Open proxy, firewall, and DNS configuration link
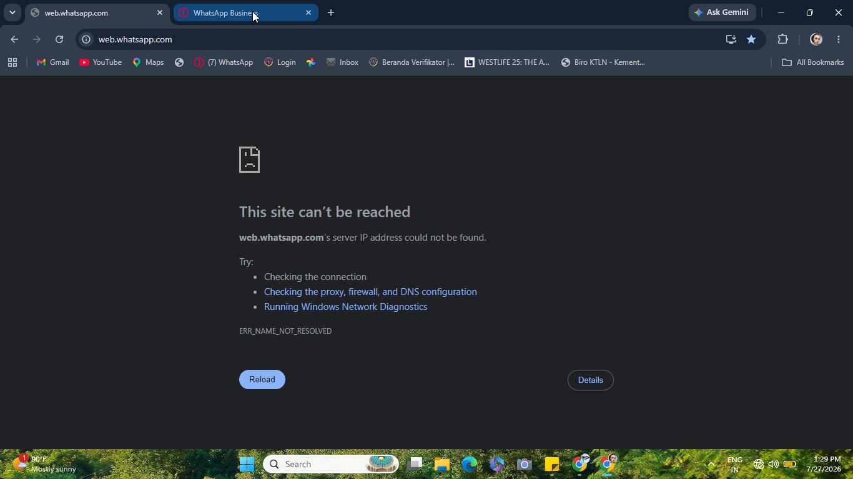The image size is (853, 479). click(370, 292)
